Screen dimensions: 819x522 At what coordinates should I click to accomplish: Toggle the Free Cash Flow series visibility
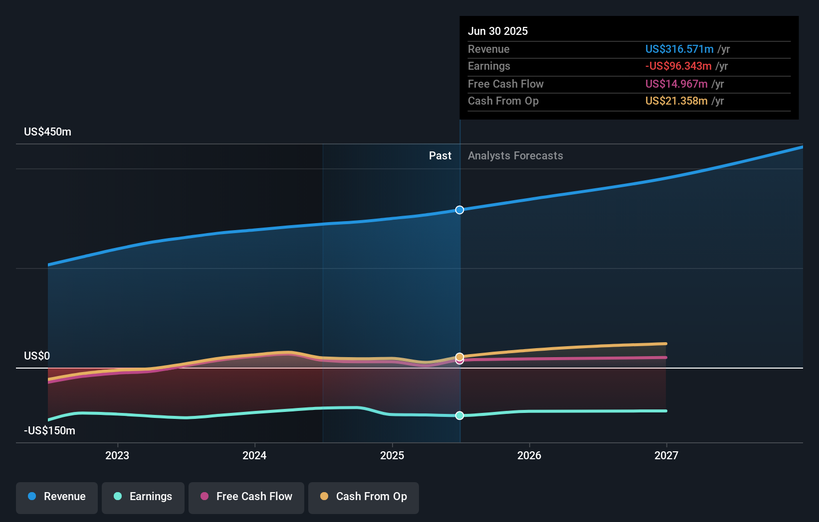point(246,497)
